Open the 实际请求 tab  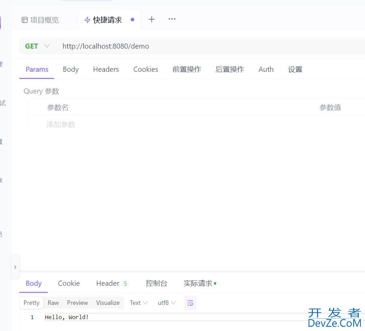pos(200,283)
